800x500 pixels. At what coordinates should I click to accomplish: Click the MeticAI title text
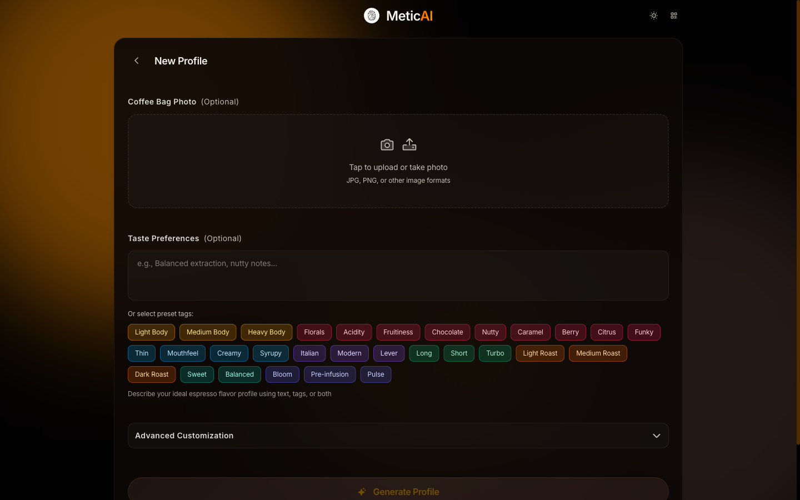409,16
